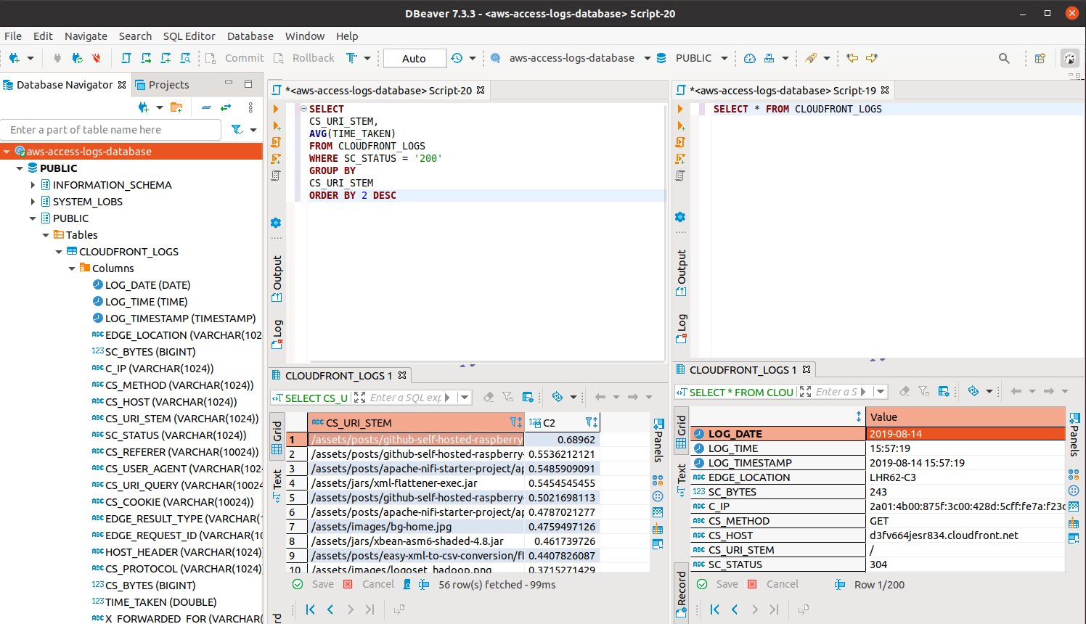1086x624 pixels.
Task: Click the SQL expression filter in Script-20 results
Action: click(404, 397)
